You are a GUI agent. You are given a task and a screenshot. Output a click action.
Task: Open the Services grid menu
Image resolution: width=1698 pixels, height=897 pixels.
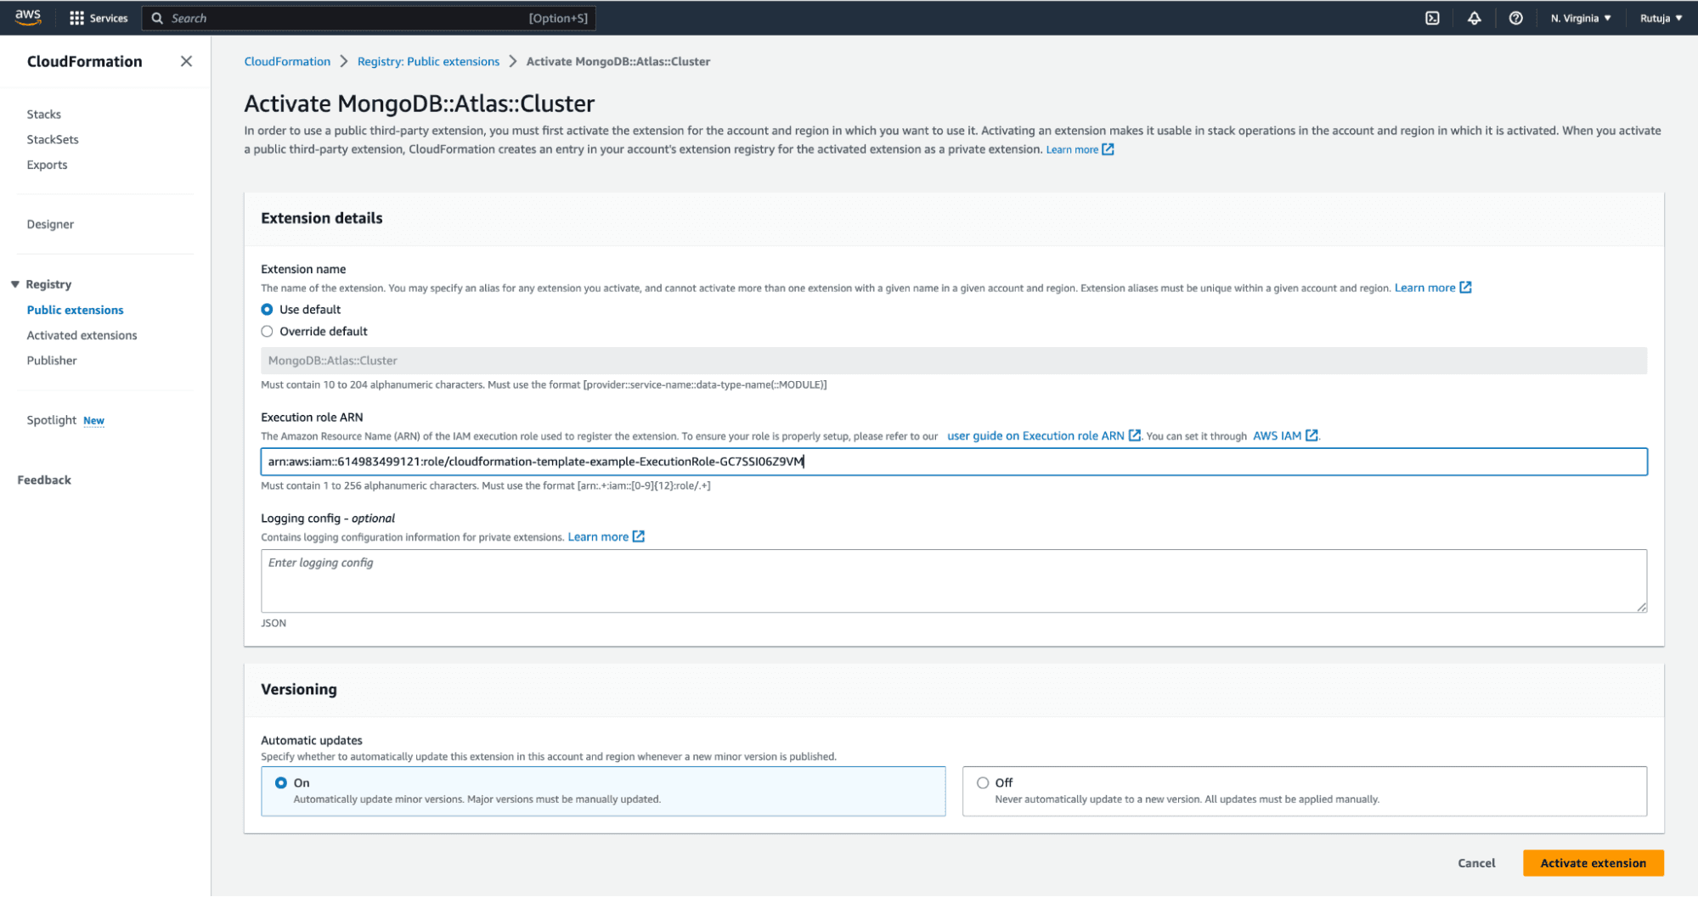pyautogui.click(x=76, y=18)
